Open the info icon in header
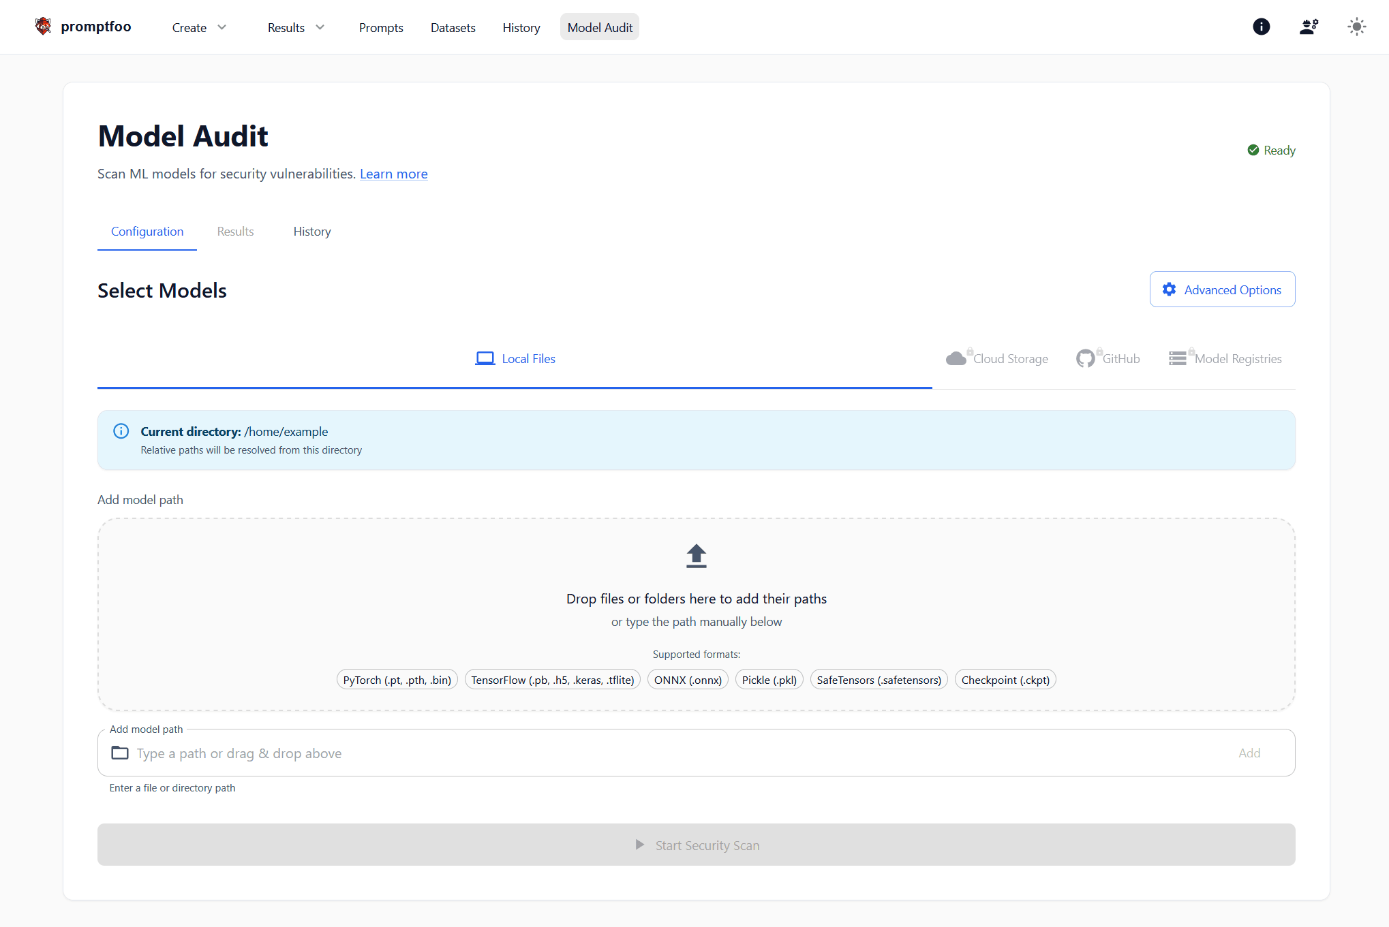 [1261, 27]
